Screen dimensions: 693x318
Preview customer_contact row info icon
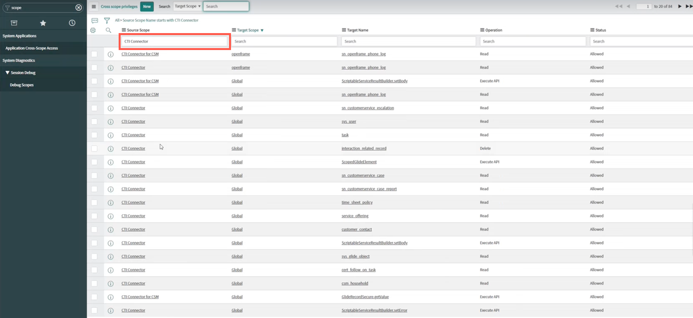point(111,230)
